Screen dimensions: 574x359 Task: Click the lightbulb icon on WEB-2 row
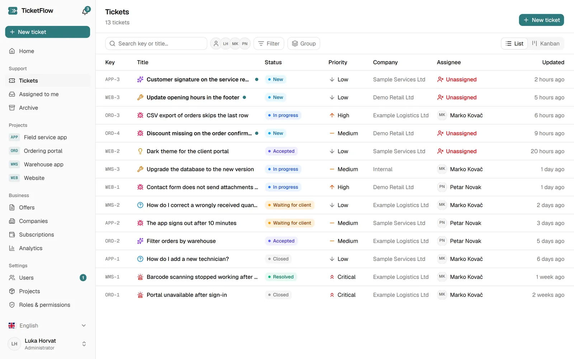click(x=140, y=151)
